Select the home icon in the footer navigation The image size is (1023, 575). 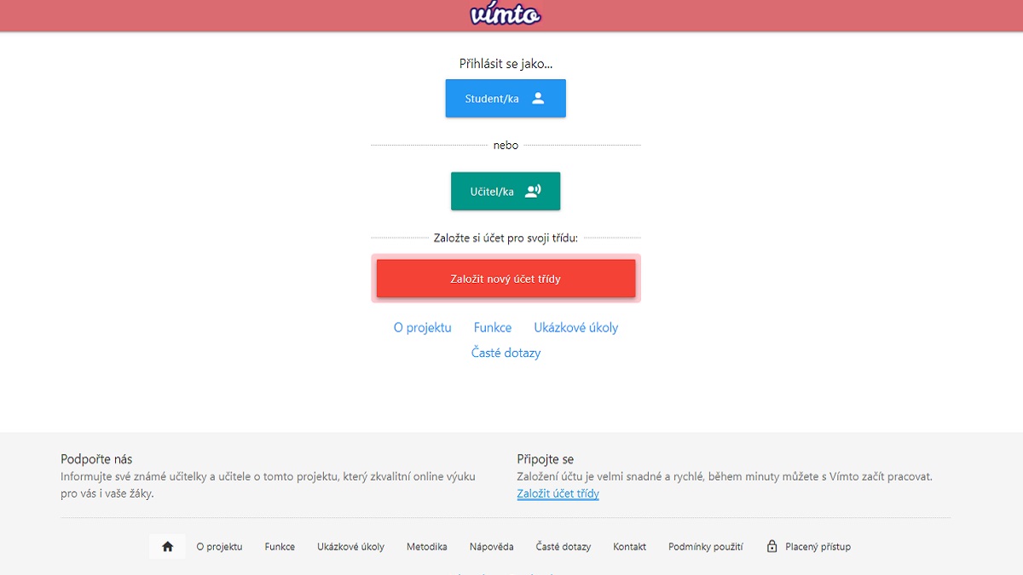click(x=167, y=546)
